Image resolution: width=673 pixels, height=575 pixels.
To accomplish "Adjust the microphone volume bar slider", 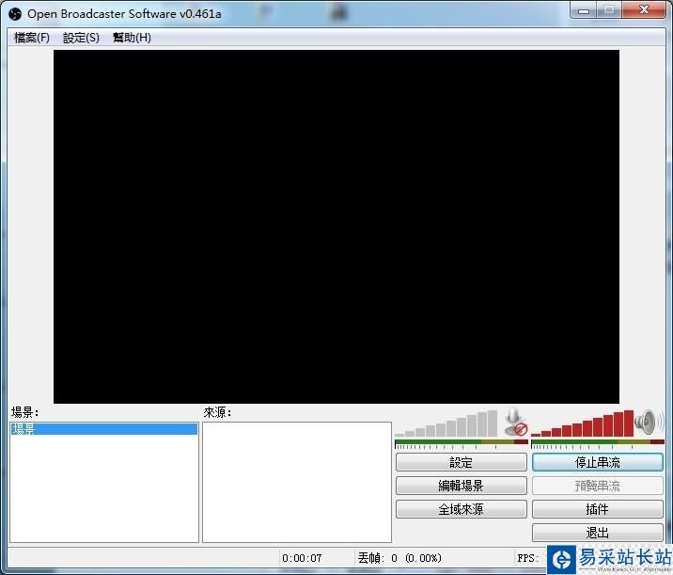I will tap(446, 423).
